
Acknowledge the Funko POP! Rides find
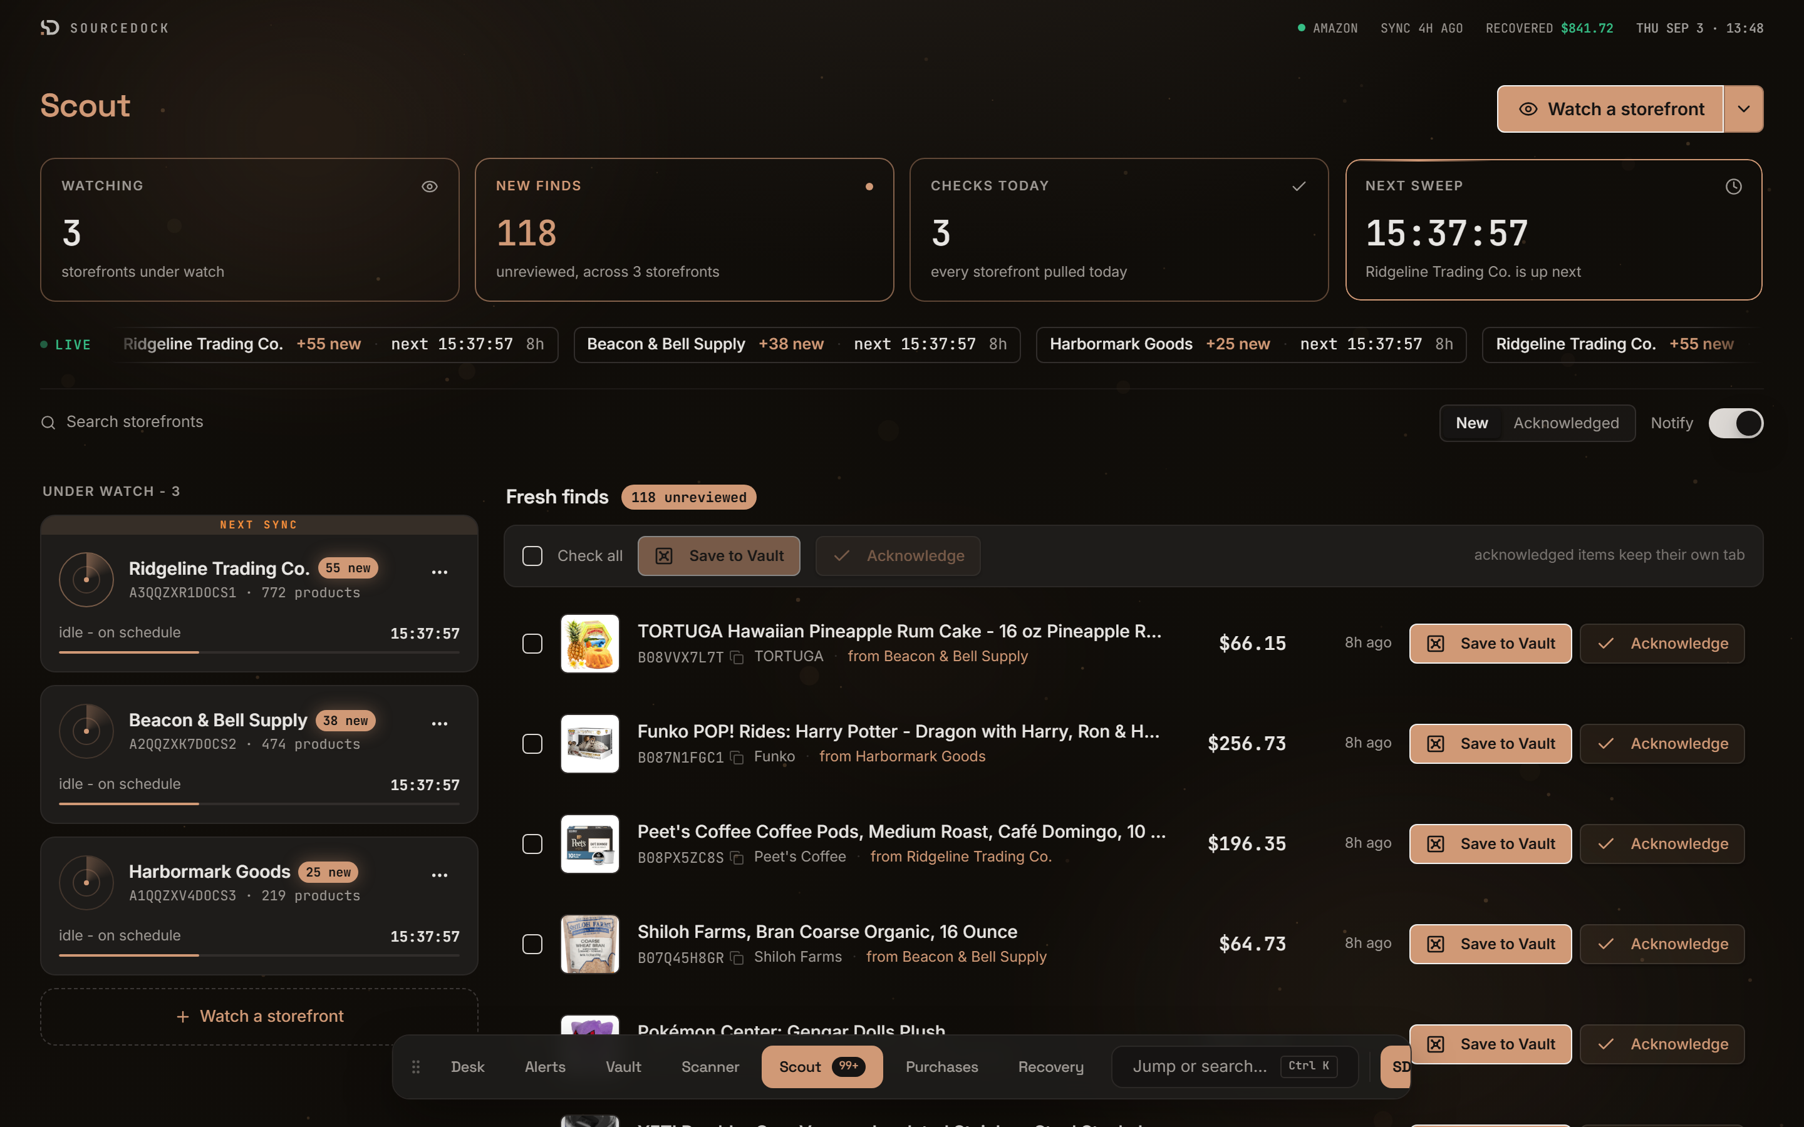pyautogui.click(x=1662, y=744)
